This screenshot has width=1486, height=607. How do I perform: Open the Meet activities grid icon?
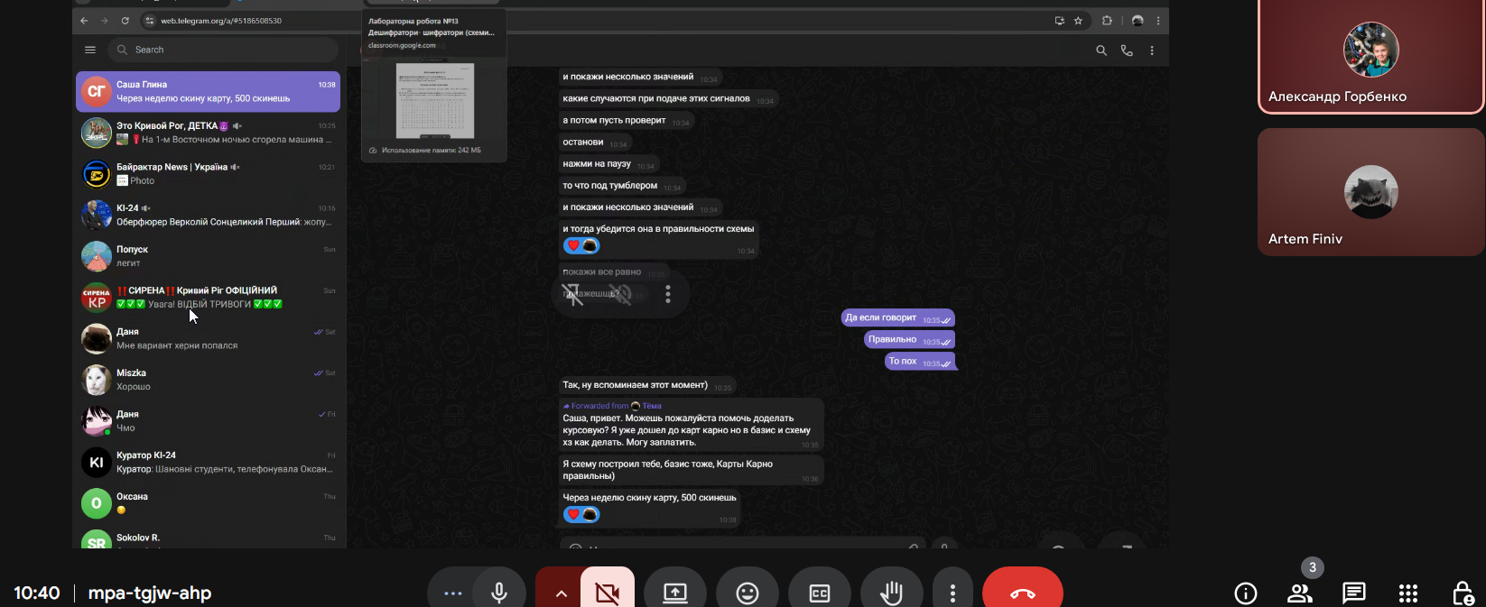pyautogui.click(x=1408, y=593)
